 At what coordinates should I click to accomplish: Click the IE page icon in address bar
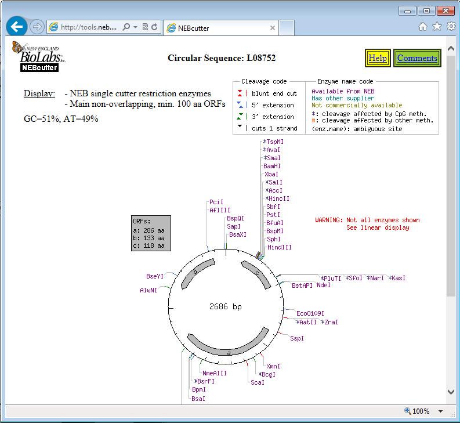click(53, 27)
